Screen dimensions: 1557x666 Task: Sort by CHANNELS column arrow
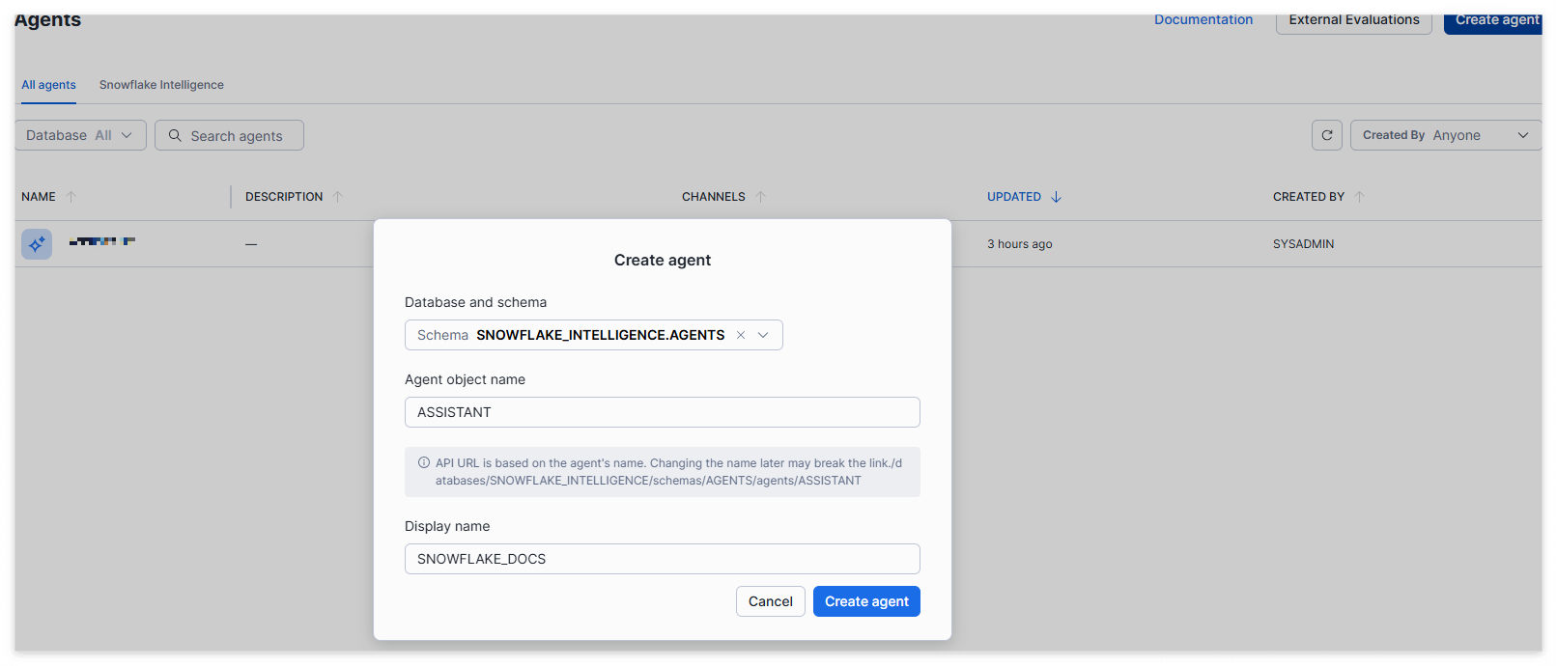[760, 197]
